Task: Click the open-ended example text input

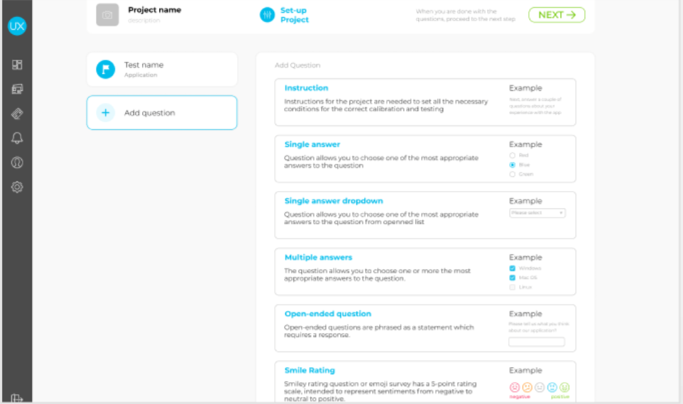Action: [x=536, y=342]
